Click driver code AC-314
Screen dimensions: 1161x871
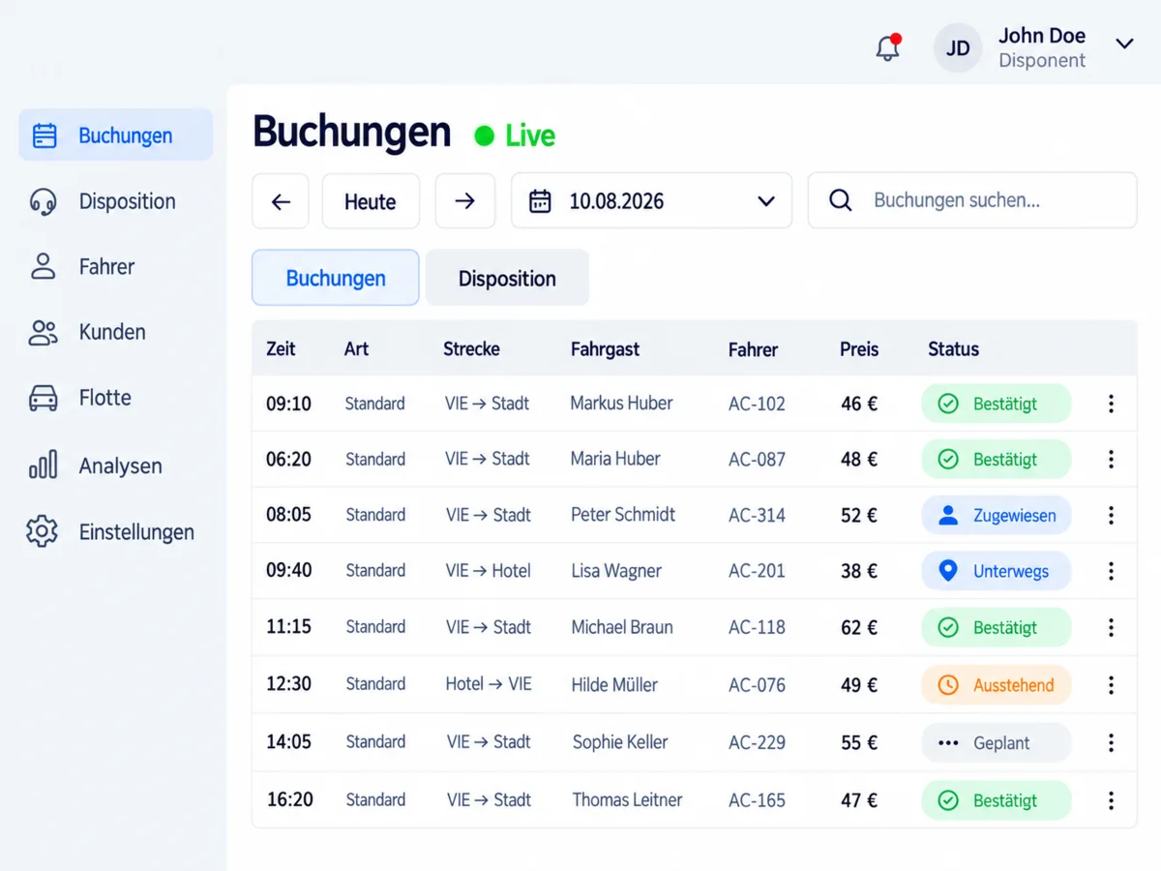click(x=757, y=515)
